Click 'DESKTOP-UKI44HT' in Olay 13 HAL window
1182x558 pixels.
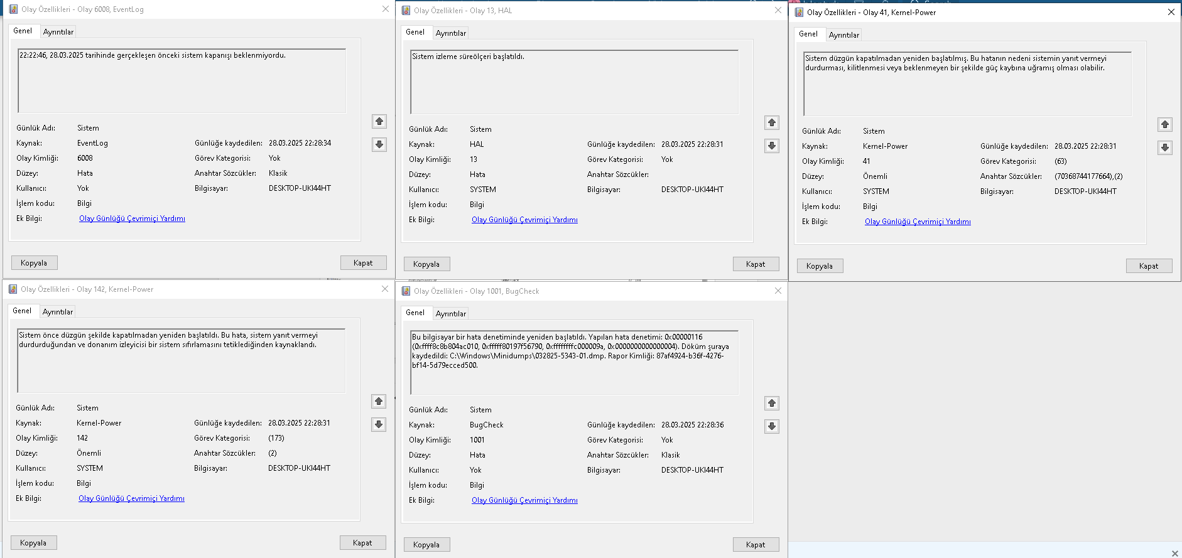(x=692, y=190)
